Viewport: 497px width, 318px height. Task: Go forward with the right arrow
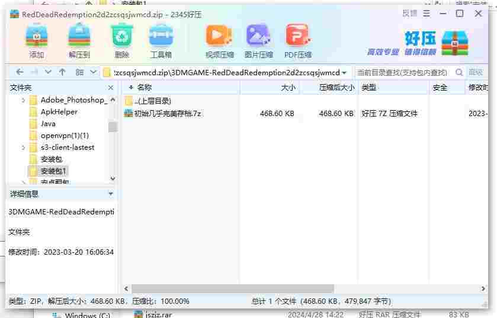34,72
